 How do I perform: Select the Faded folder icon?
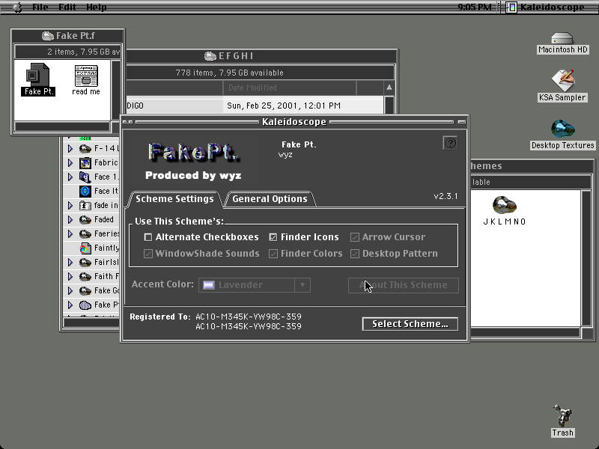(x=85, y=219)
